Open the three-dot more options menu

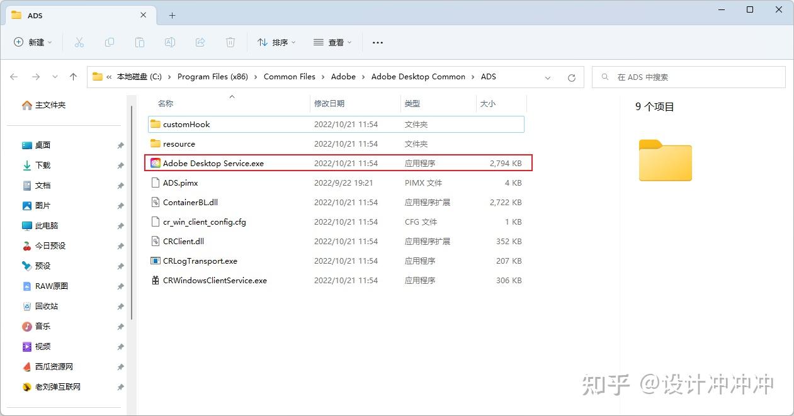(x=378, y=42)
